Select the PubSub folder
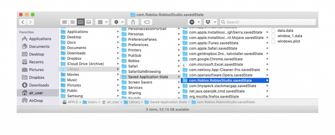Viewport: 335px width, 135px height. 150,56
